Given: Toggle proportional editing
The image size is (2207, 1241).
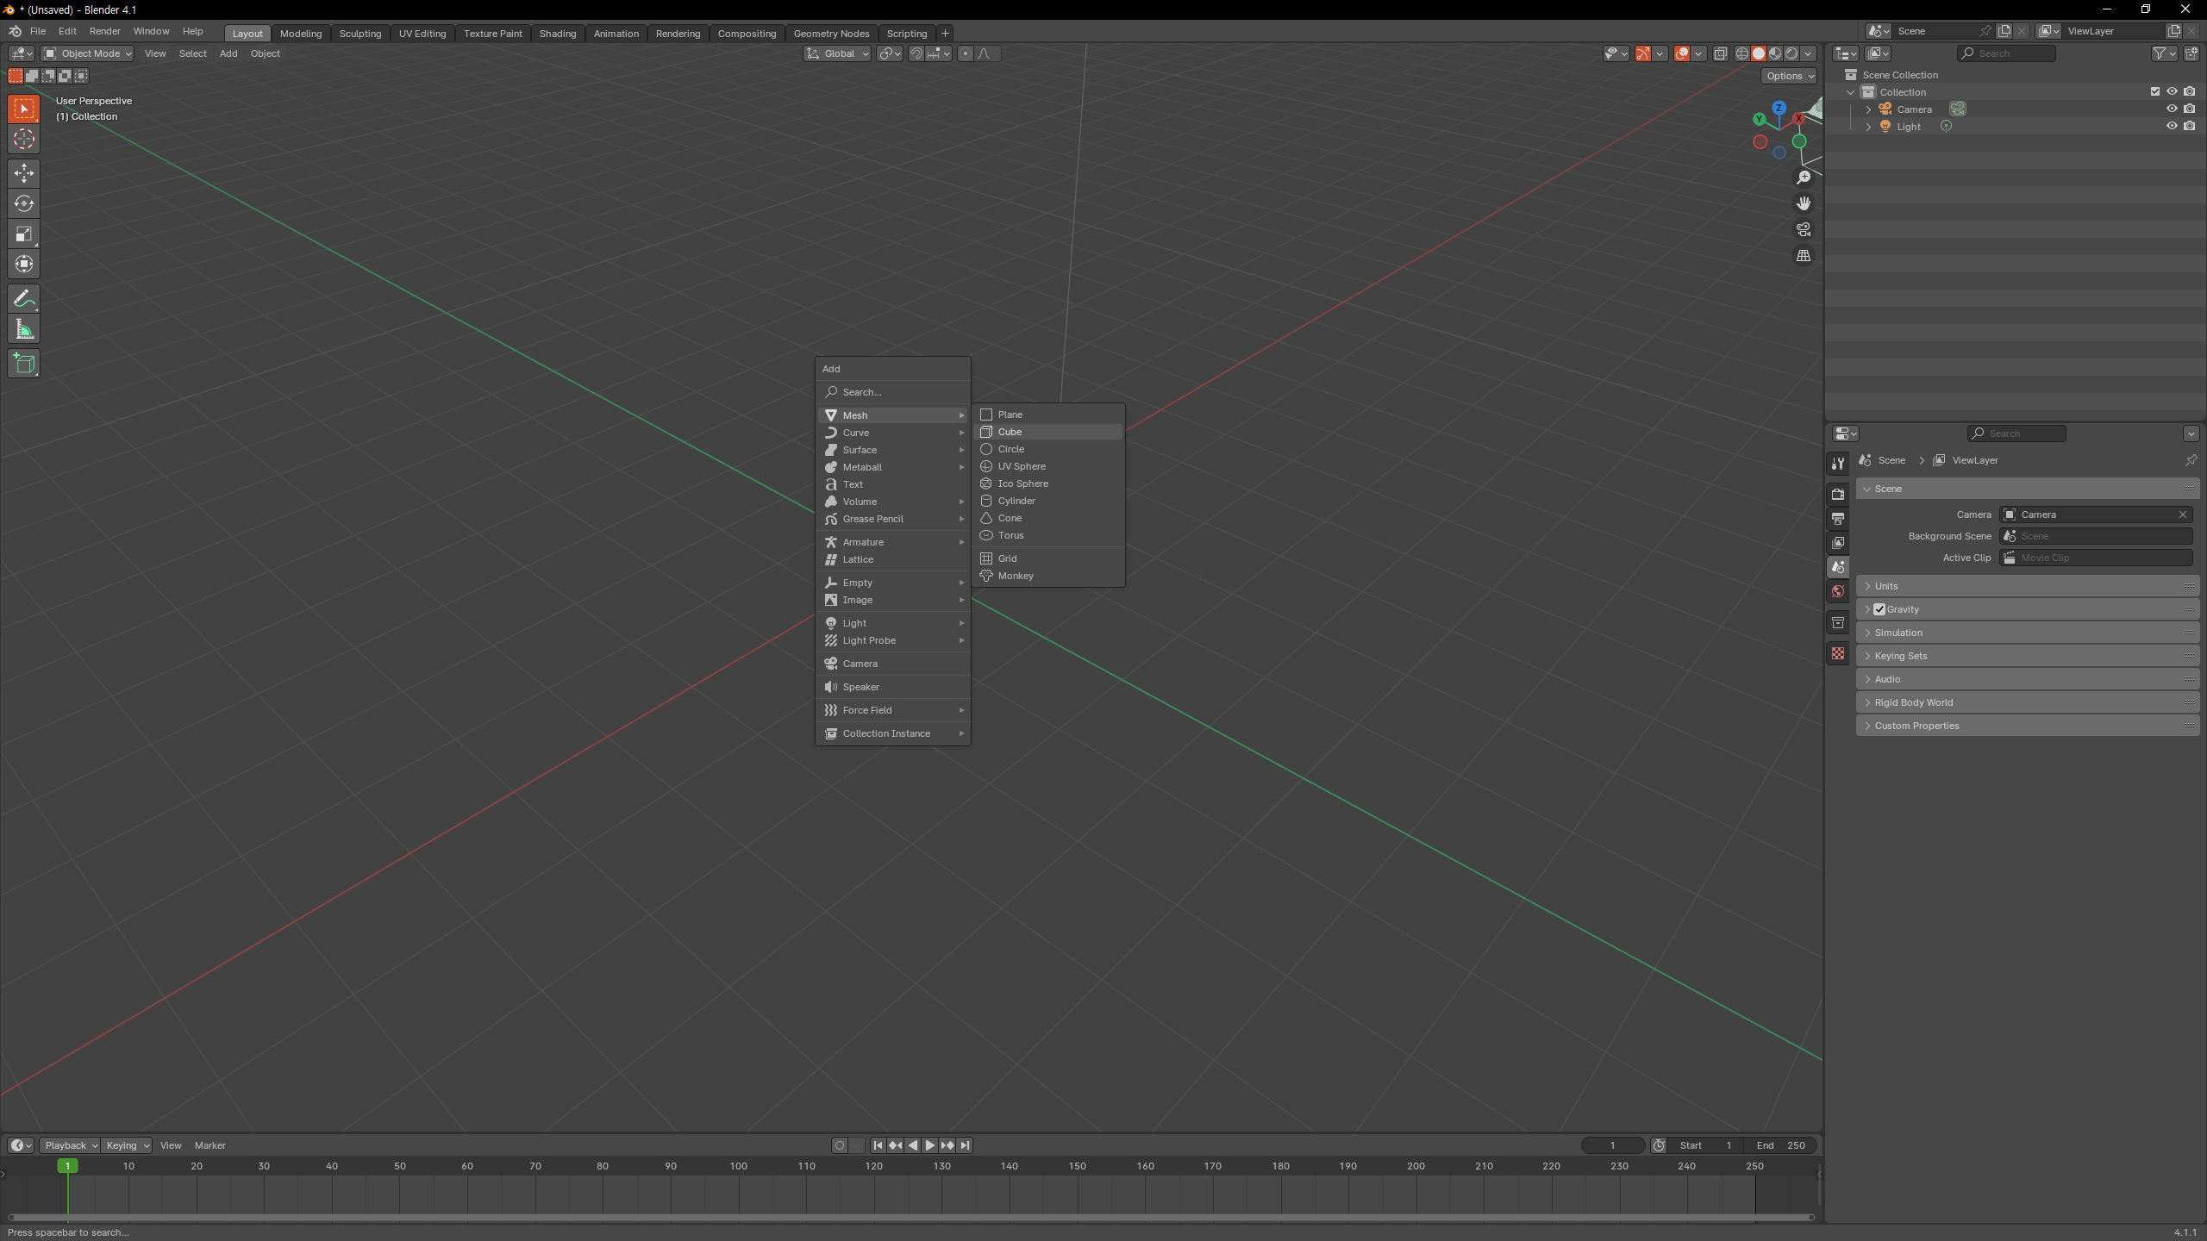Looking at the screenshot, I should pyautogui.click(x=966, y=53).
